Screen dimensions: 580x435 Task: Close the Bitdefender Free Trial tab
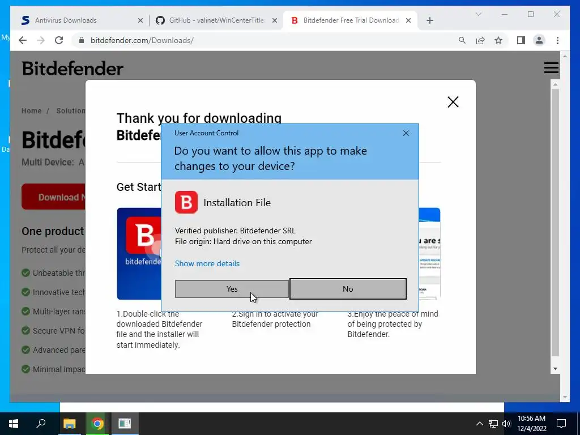click(408, 21)
